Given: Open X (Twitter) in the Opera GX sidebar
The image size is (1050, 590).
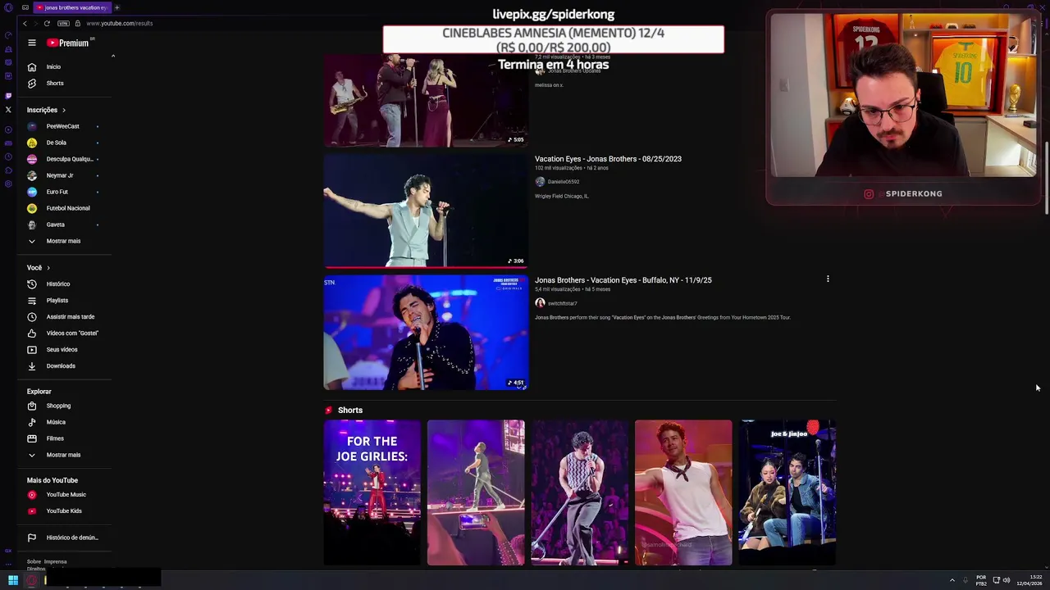Looking at the screenshot, I should [x=8, y=110].
